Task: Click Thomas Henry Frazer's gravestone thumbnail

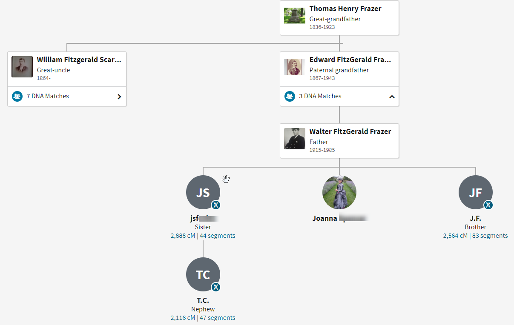Action: [295, 16]
